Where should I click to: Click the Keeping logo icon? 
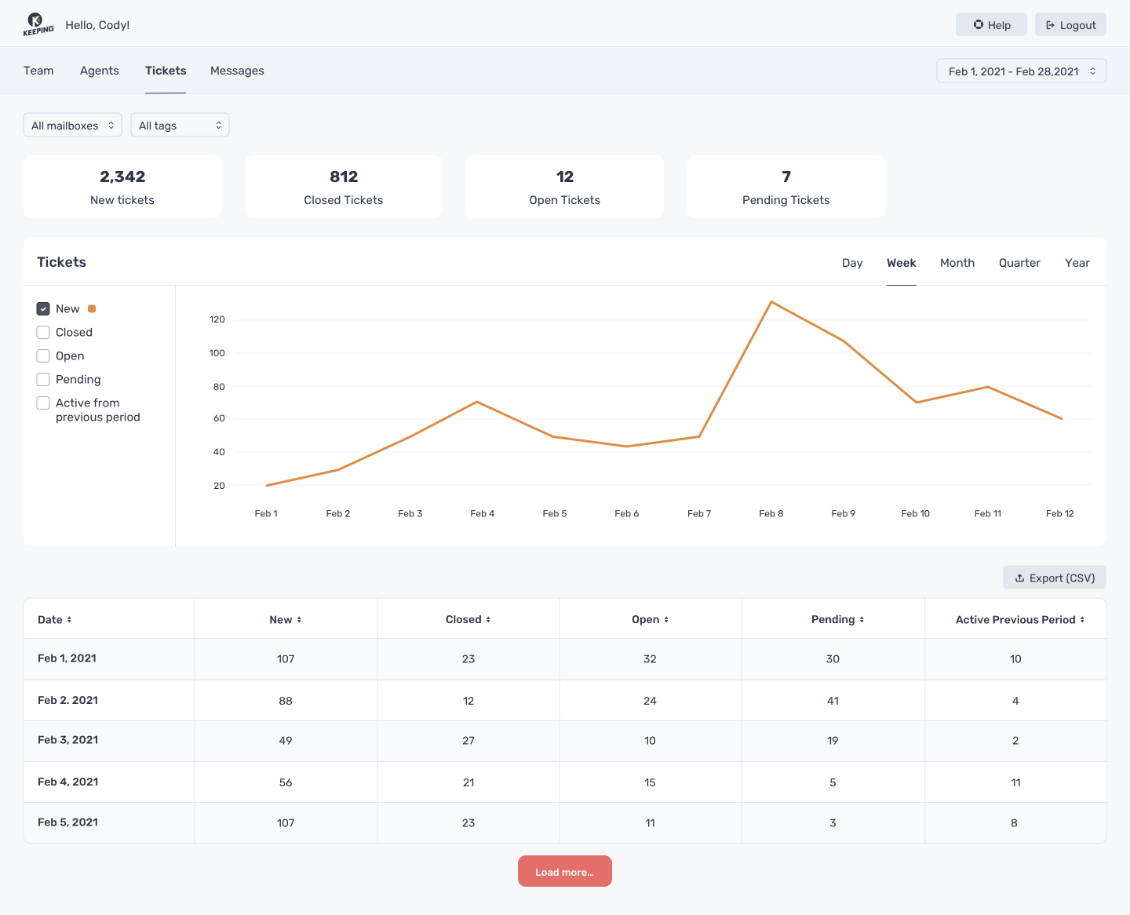tap(38, 24)
